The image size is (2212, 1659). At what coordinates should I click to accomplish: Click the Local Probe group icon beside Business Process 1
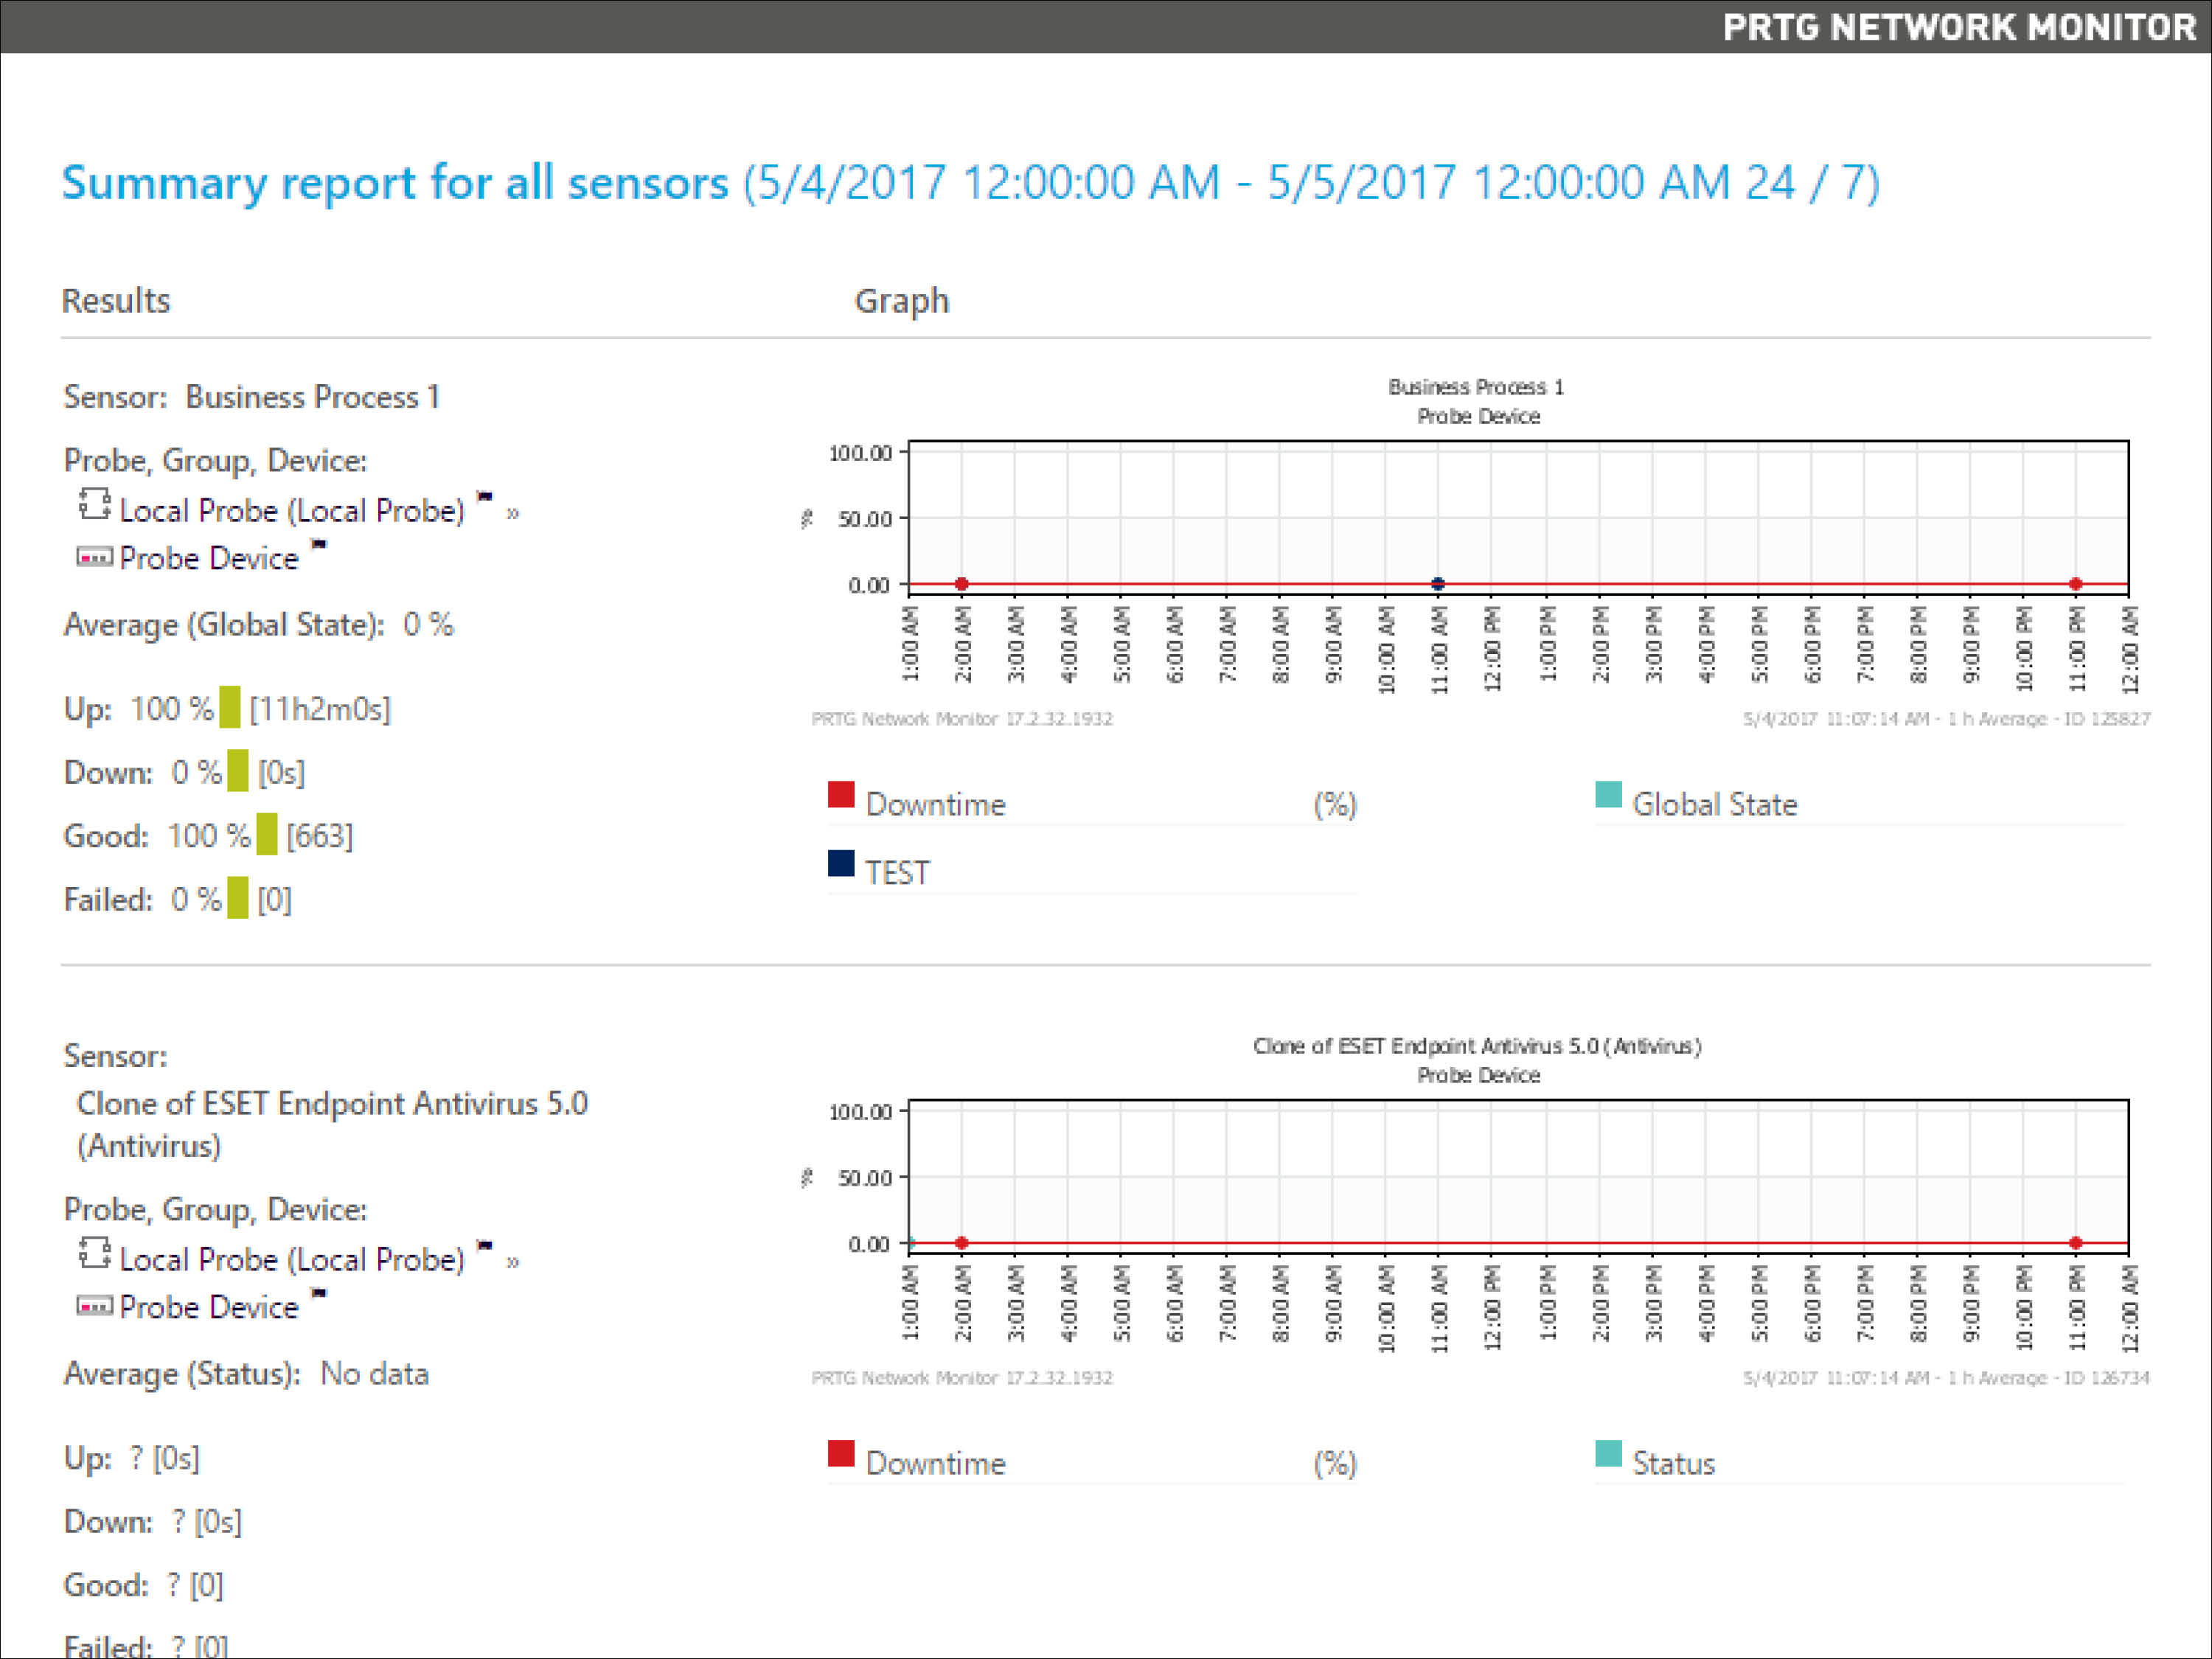[x=95, y=506]
